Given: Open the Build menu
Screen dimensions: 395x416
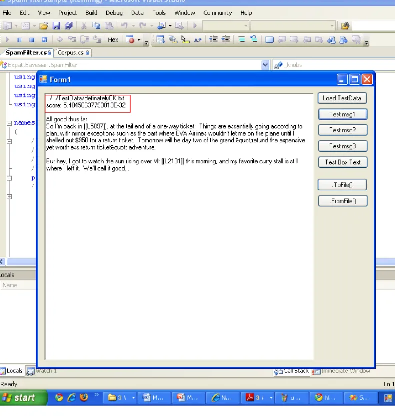Looking at the screenshot, I should [x=91, y=13].
